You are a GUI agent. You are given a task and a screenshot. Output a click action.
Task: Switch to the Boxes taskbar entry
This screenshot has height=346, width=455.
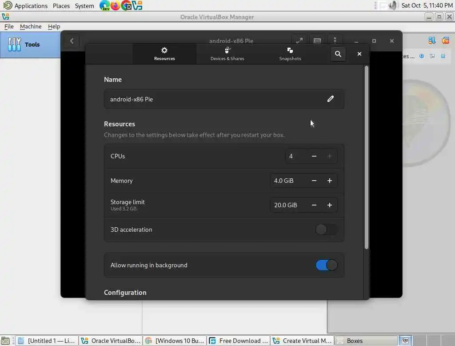tap(366, 341)
